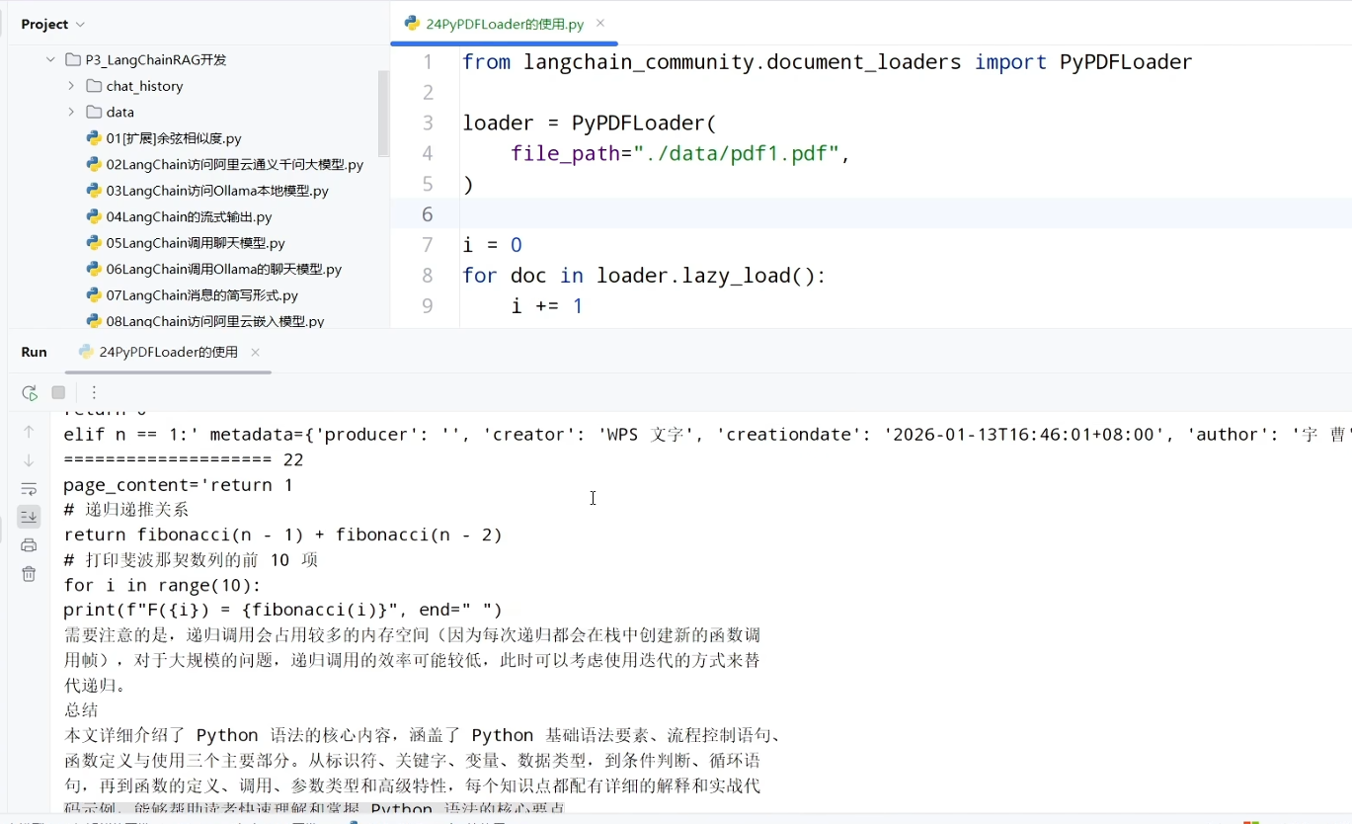Open 05LangChain调用聊天模型.py

(196, 243)
